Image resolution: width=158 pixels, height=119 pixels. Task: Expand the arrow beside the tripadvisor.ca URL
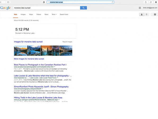pos(58,78)
